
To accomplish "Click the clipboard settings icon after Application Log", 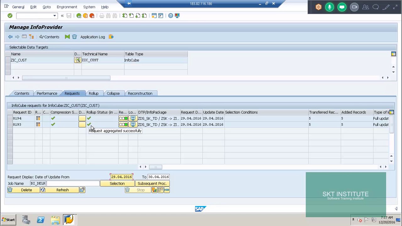I will click(111, 37).
